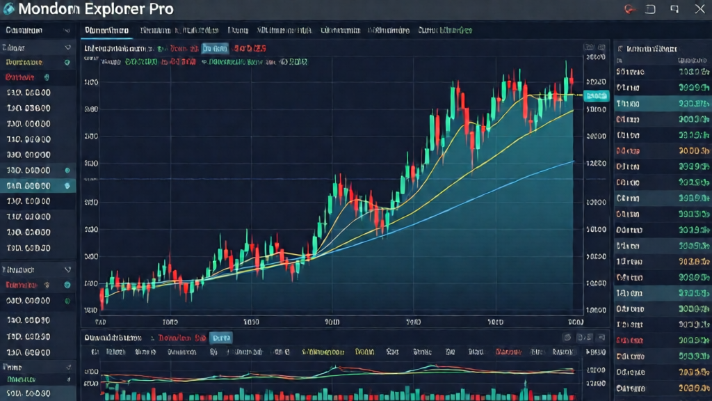The height and width of the screenshot is (401, 712).
Task: Toggle the green dot on the highlighted left sidebar row
Action: 67,186
